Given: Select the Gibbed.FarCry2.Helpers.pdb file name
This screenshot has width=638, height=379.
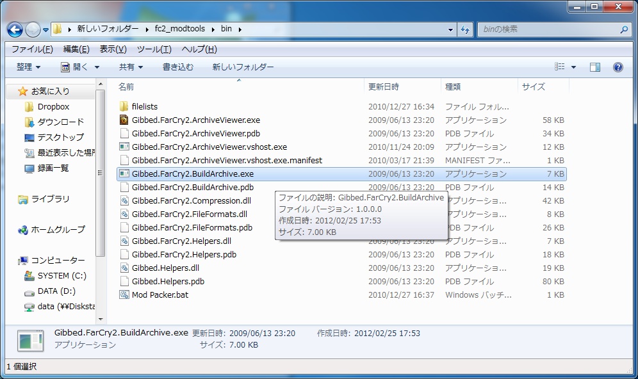Looking at the screenshot, I should tap(184, 255).
